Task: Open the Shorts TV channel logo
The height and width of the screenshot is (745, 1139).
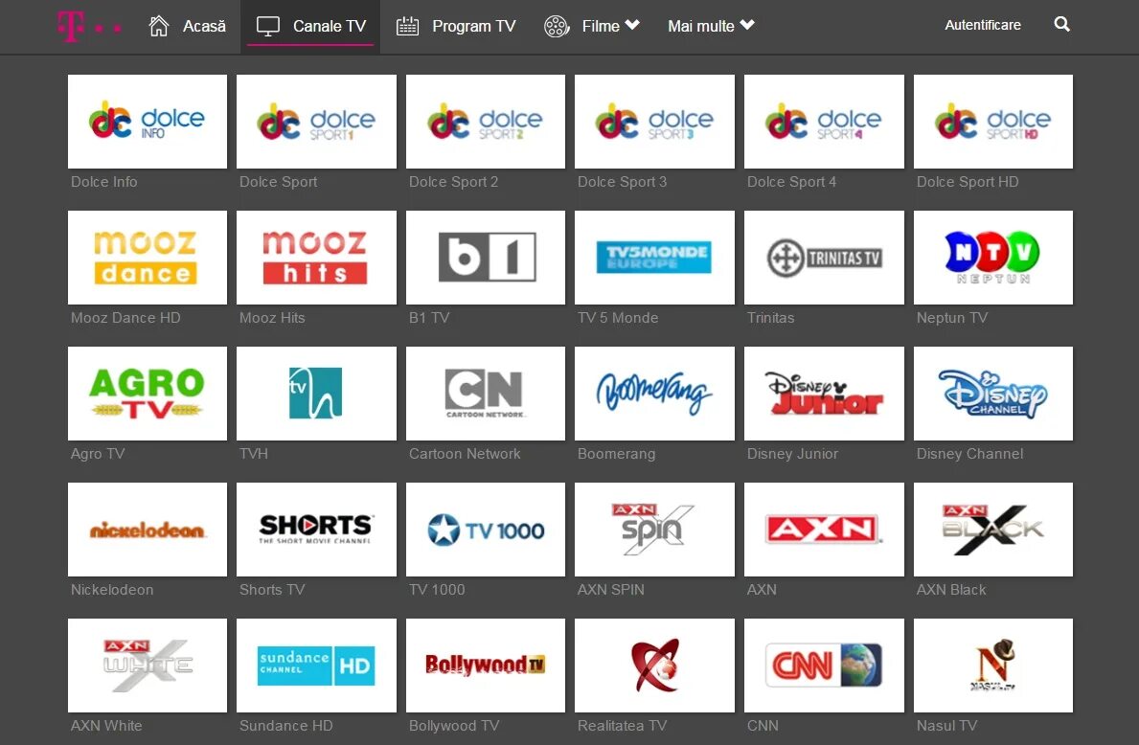Action: click(x=317, y=530)
